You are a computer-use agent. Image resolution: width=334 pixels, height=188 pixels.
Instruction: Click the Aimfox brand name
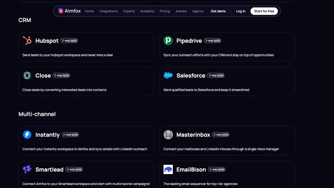73,11
